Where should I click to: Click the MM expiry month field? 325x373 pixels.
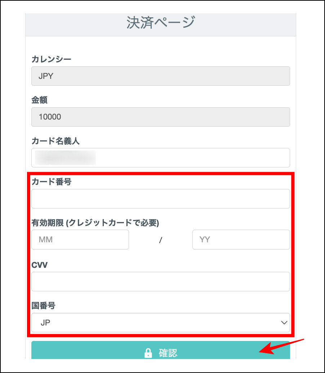point(80,239)
